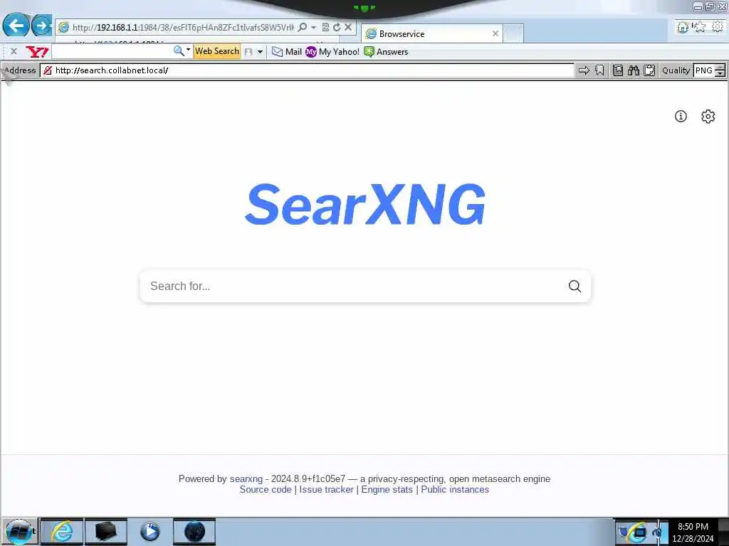Open the dark globe taskbar application
729x546 pixels.
[x=194, y=532]
